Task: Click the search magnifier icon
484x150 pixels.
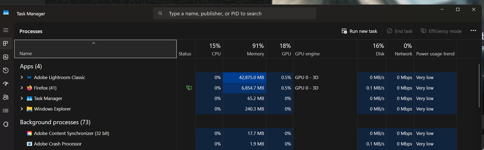Action: (x=160, y=13)
